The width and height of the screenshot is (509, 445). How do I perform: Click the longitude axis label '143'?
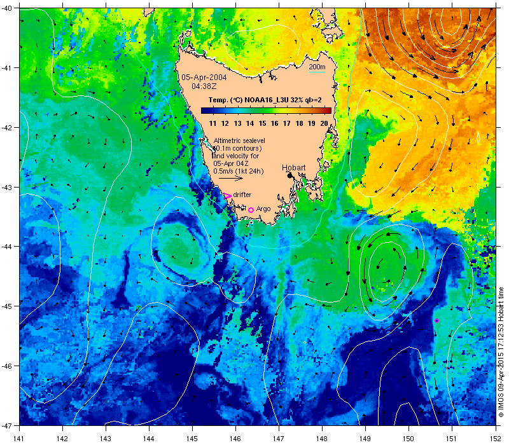(106, 439)
